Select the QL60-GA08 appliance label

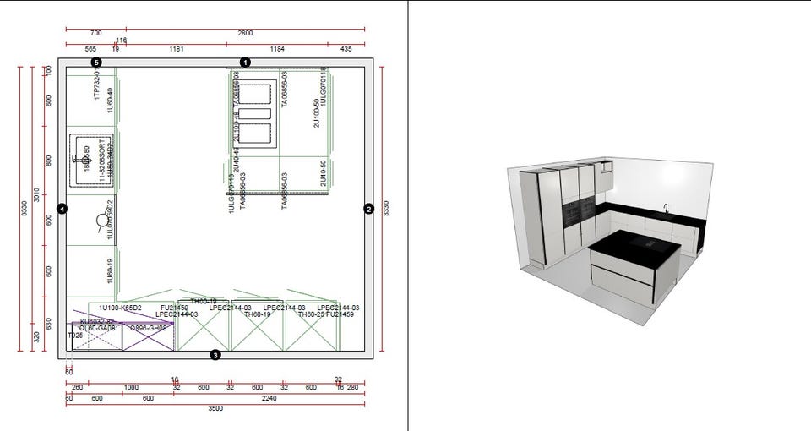tap(98, 328)
